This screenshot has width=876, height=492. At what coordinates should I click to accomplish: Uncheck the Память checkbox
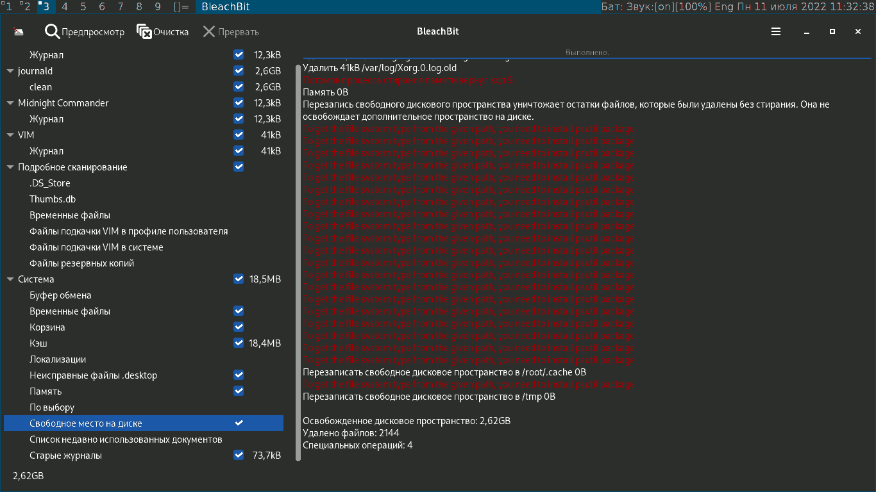239,391
